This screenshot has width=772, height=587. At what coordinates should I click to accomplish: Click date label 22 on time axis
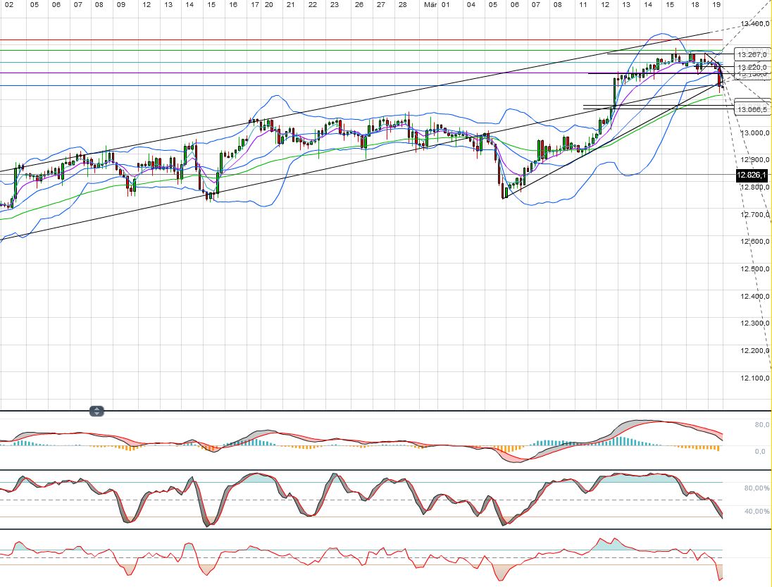(313, 4)
